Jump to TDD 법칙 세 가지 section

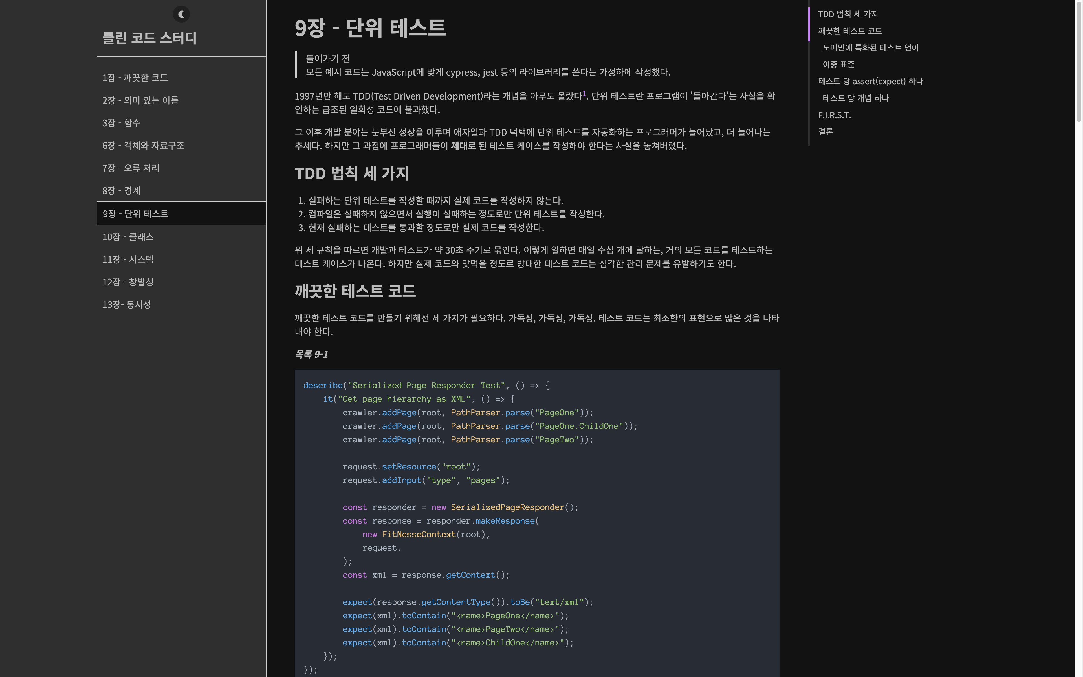(x=847, y=14)
